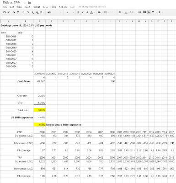Open the File menu
Viewport: 176px width, 183px height.
(x=5, y=7)
